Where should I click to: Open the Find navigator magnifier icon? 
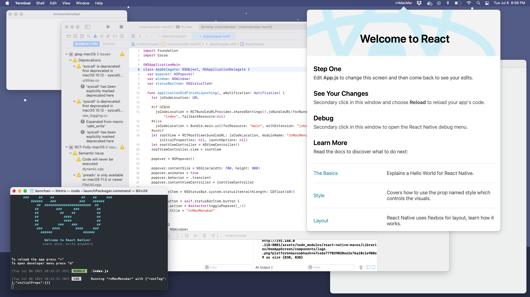(88, 36)
